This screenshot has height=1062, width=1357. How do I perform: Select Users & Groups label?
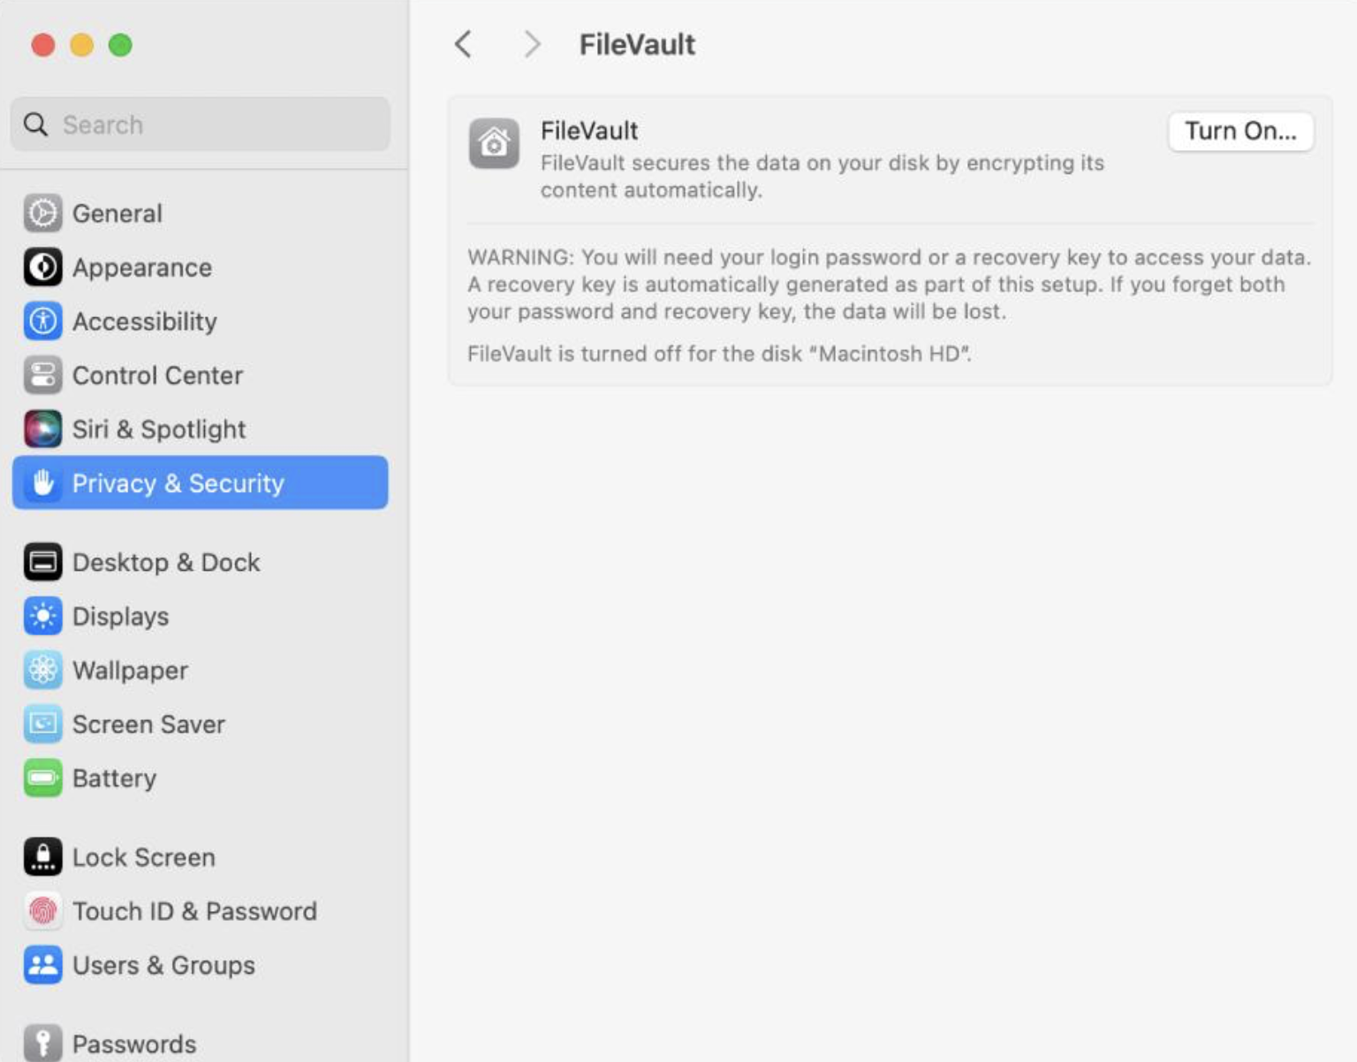coord(163,966)
